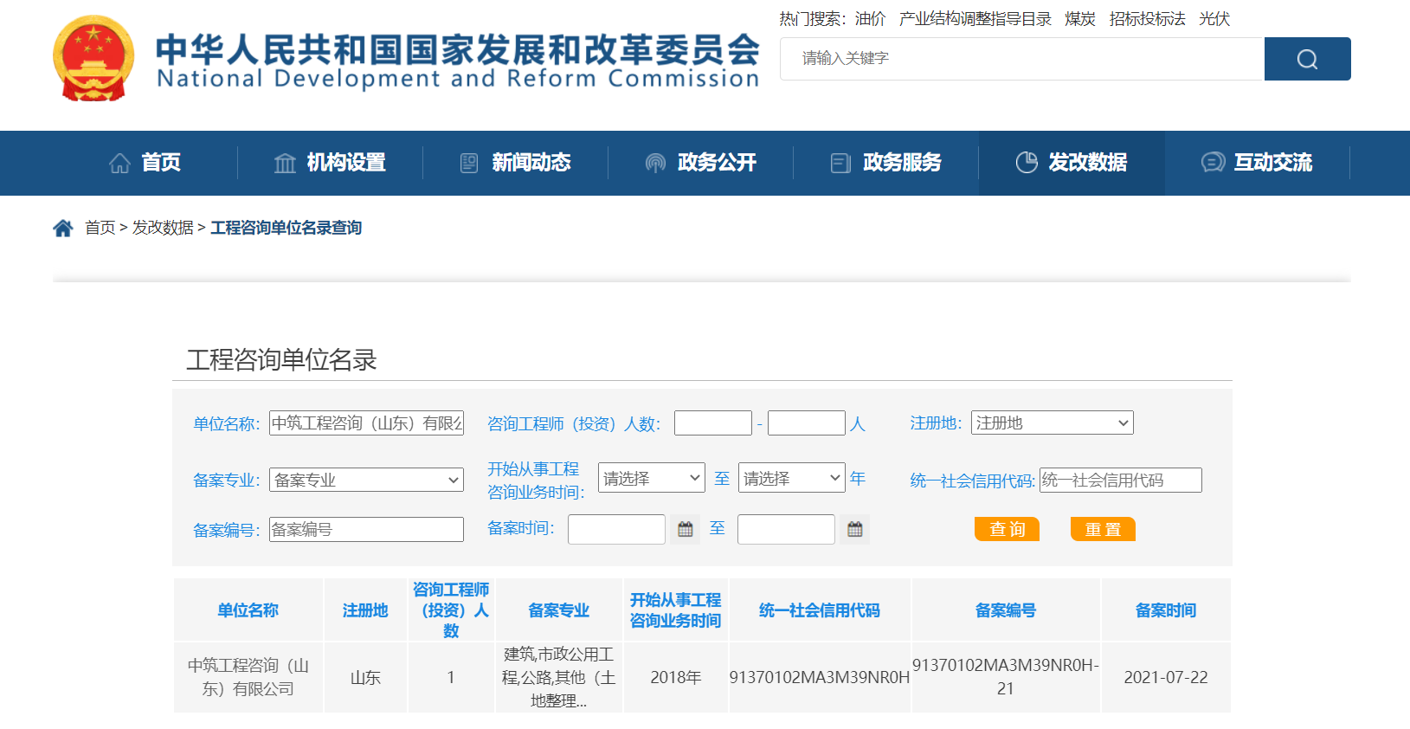Click the national emblem logo
The image size is (1410, 729).
click(x=93, y=59)
